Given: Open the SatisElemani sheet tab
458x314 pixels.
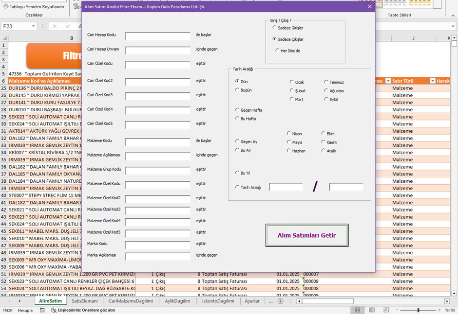Looking at the screenshot, I should pyautogui.click(x=85, y=301).
